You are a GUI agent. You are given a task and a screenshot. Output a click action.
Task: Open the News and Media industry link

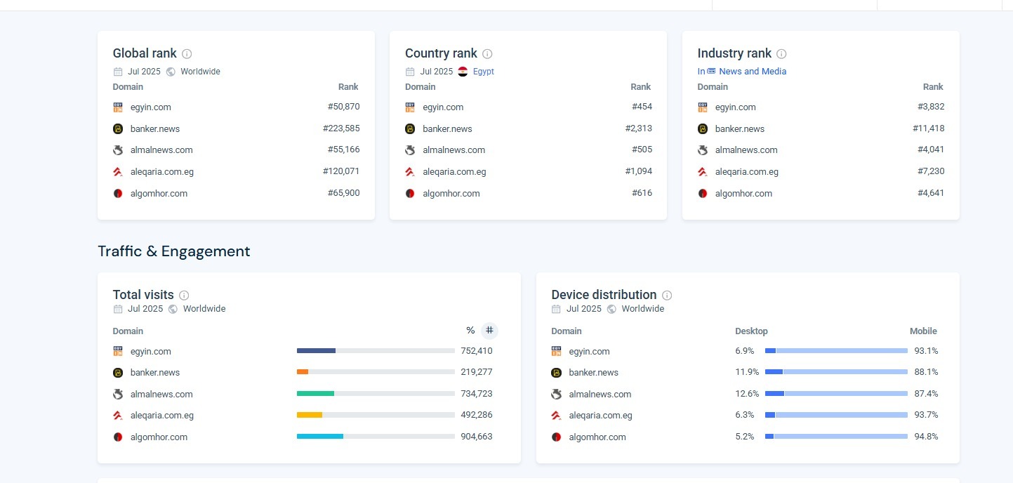click(x=753, y=72)
